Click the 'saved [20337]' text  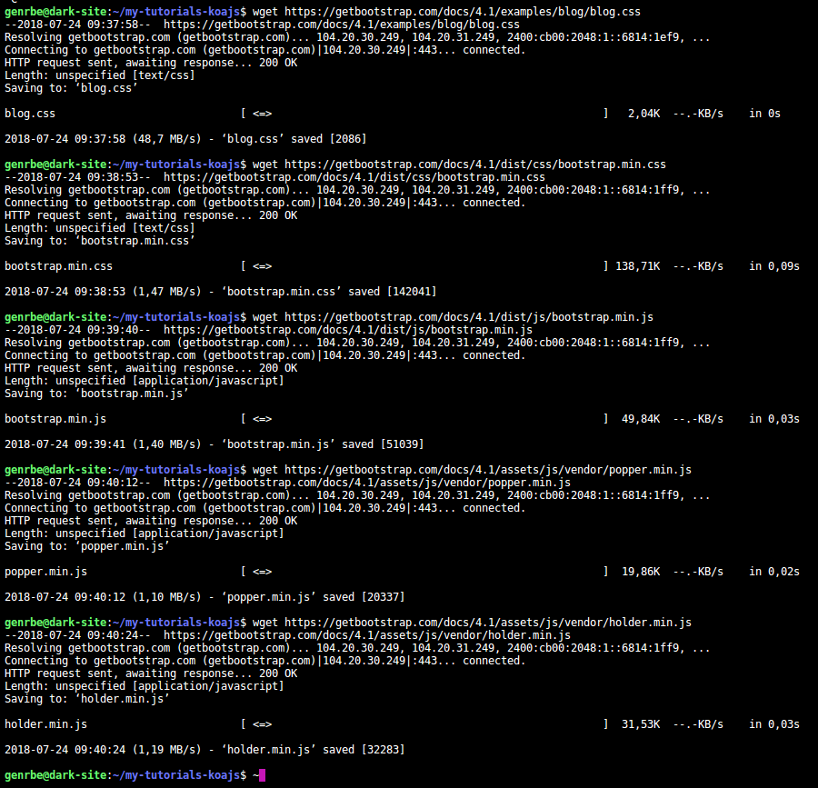(x=364, y=597)
